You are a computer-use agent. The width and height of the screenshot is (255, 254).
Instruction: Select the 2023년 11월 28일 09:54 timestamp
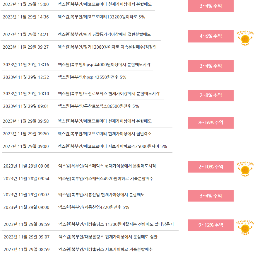point(26,178)
